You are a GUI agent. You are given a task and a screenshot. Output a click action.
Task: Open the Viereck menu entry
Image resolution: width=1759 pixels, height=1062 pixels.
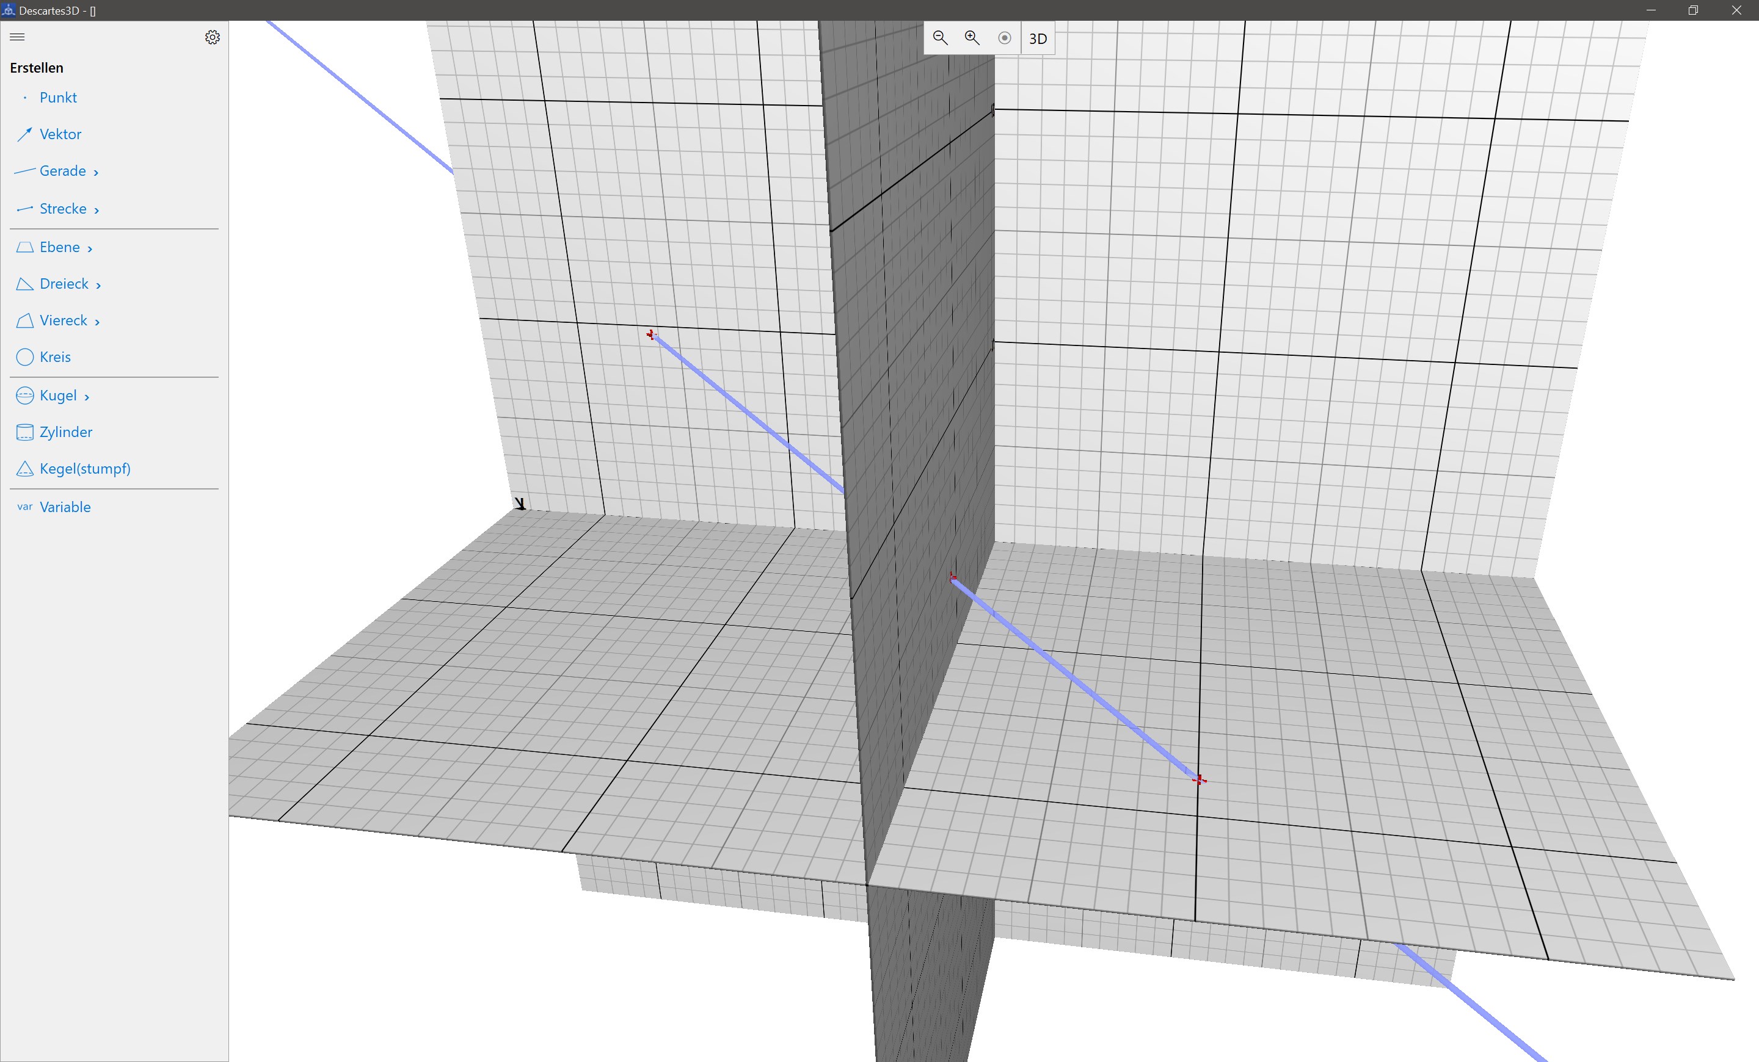coord(64,320)
